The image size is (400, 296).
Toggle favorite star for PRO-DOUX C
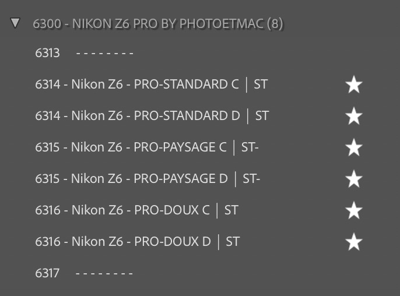coord(354,211)
